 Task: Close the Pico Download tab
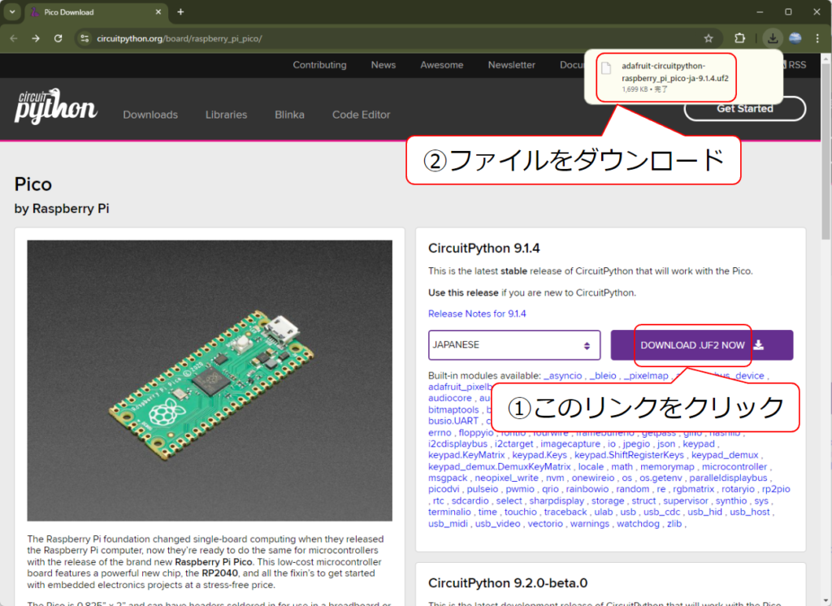point(158,11)
